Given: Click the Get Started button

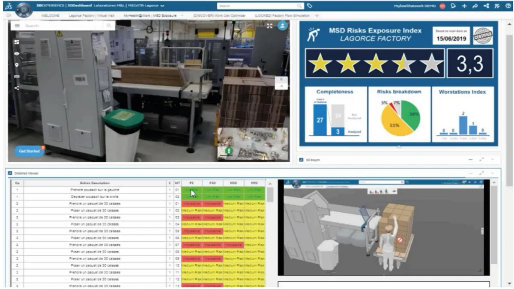Looking at the screenshot, I should pyautogui.click(x=29, y=151).
